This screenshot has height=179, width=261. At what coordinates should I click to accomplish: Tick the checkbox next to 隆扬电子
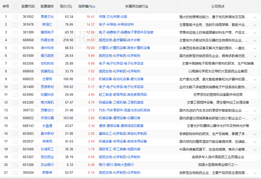16,33
